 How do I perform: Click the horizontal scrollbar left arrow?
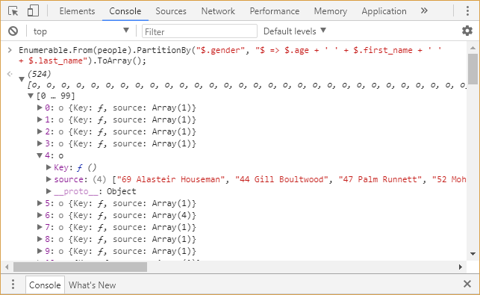(x=7, y=267)
